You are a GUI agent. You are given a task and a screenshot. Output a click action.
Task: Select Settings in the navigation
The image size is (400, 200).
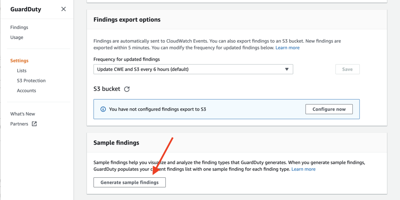(19, 61)
